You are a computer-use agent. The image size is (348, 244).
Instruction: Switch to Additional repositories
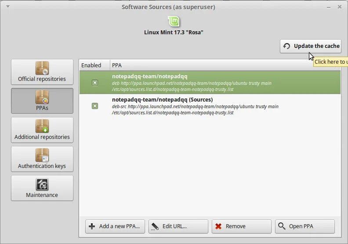tap(42, 130)
